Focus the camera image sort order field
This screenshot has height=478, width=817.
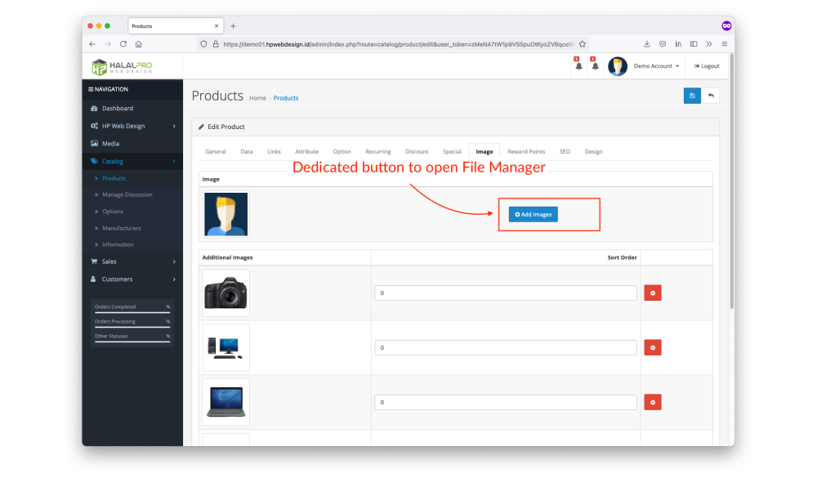(x=505, y=293)
